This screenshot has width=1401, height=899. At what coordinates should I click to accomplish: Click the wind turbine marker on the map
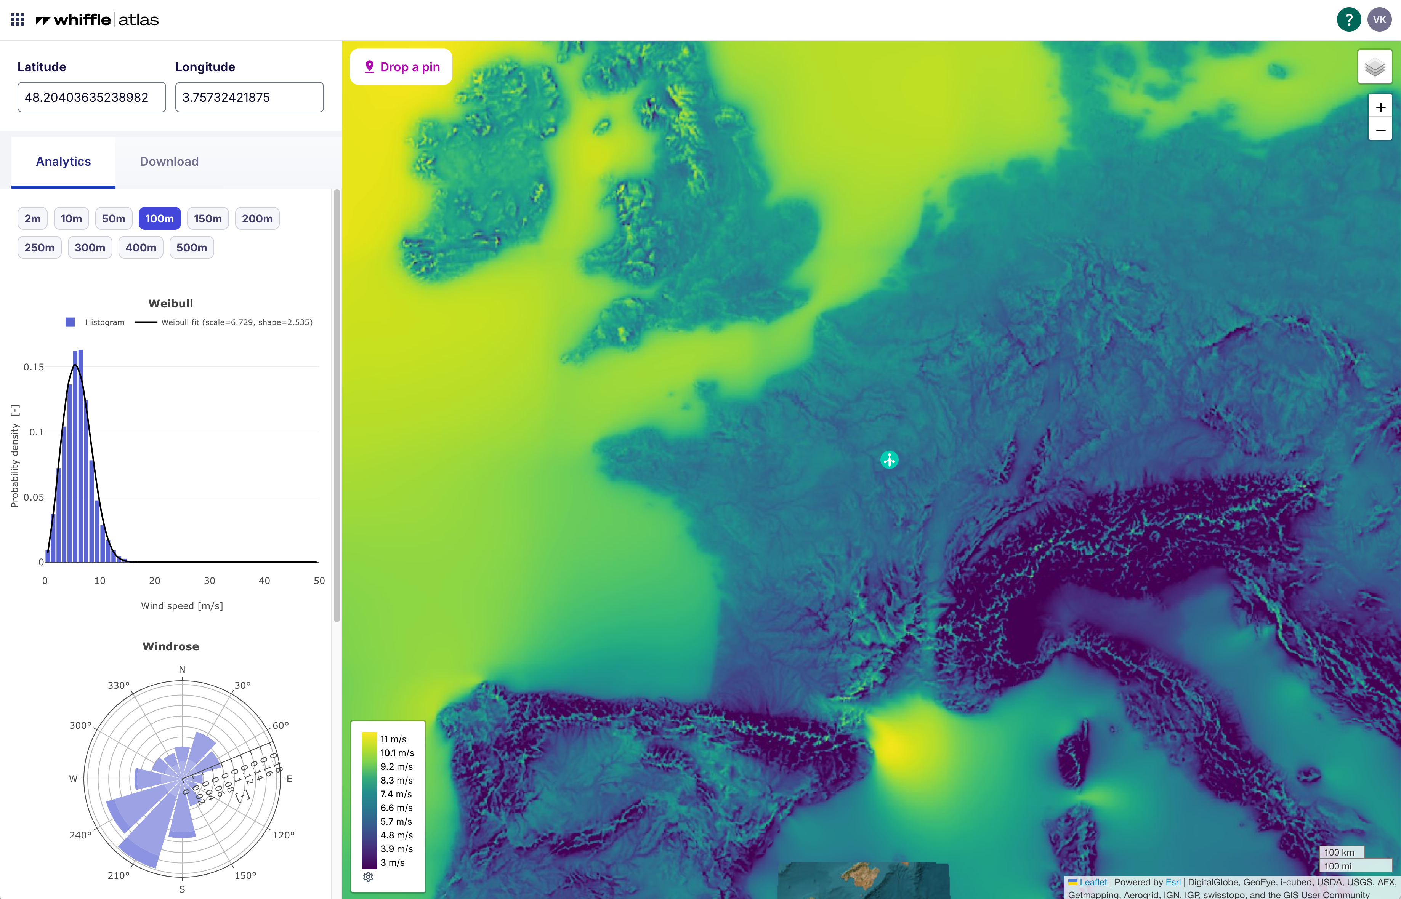[x=889, y=460]
